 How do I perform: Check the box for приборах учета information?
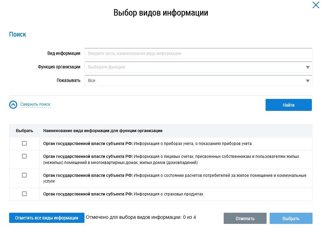coord(24,143)
